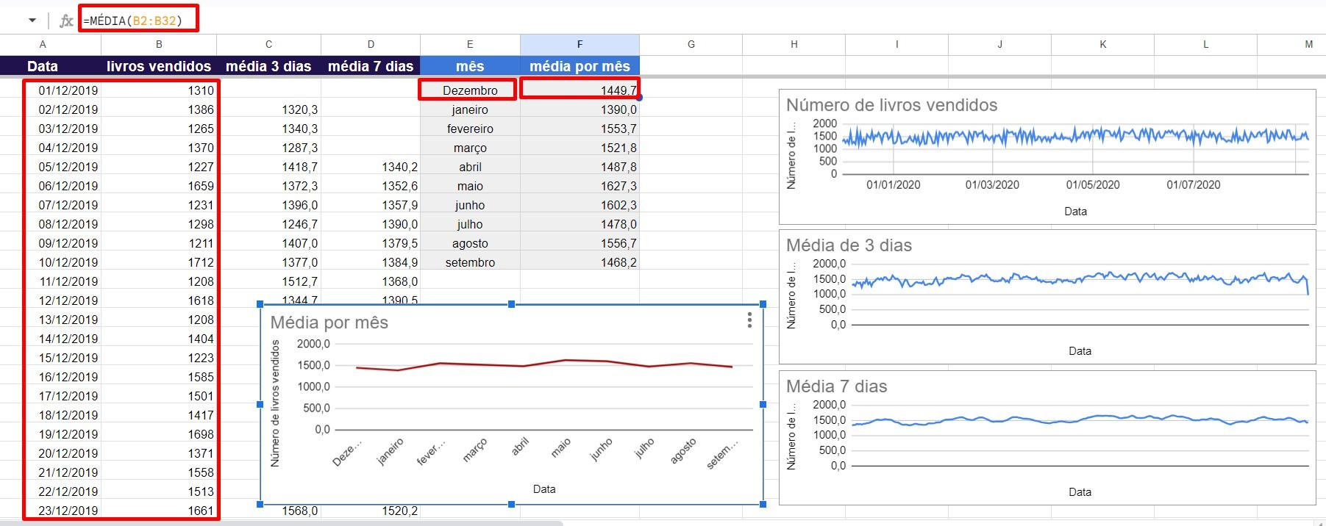Select the fevereiro cell
Screen dimensions: 1326x526
pyautogui.click(x=470, y=129)
